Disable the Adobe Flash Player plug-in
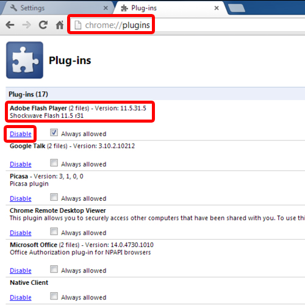Screen dimensions: 305x305 [21, 134]
